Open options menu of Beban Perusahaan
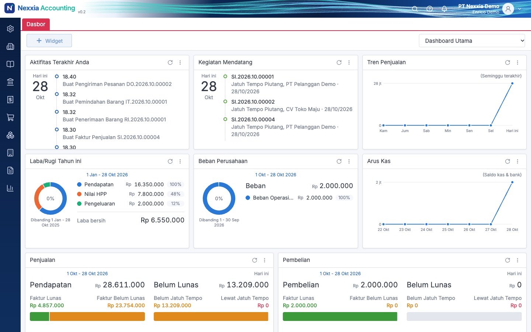531x332 pixels. click(349, 162)
